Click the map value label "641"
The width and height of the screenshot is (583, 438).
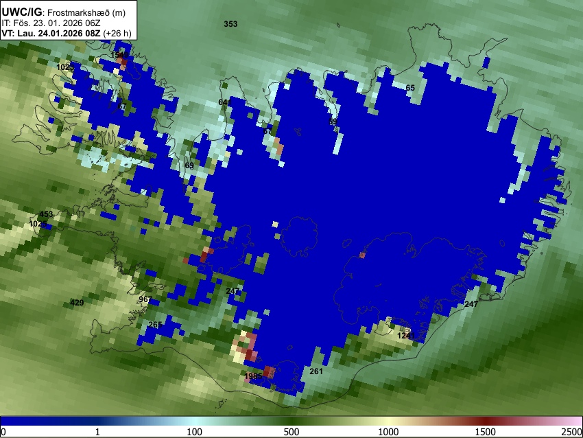[225, 102]
